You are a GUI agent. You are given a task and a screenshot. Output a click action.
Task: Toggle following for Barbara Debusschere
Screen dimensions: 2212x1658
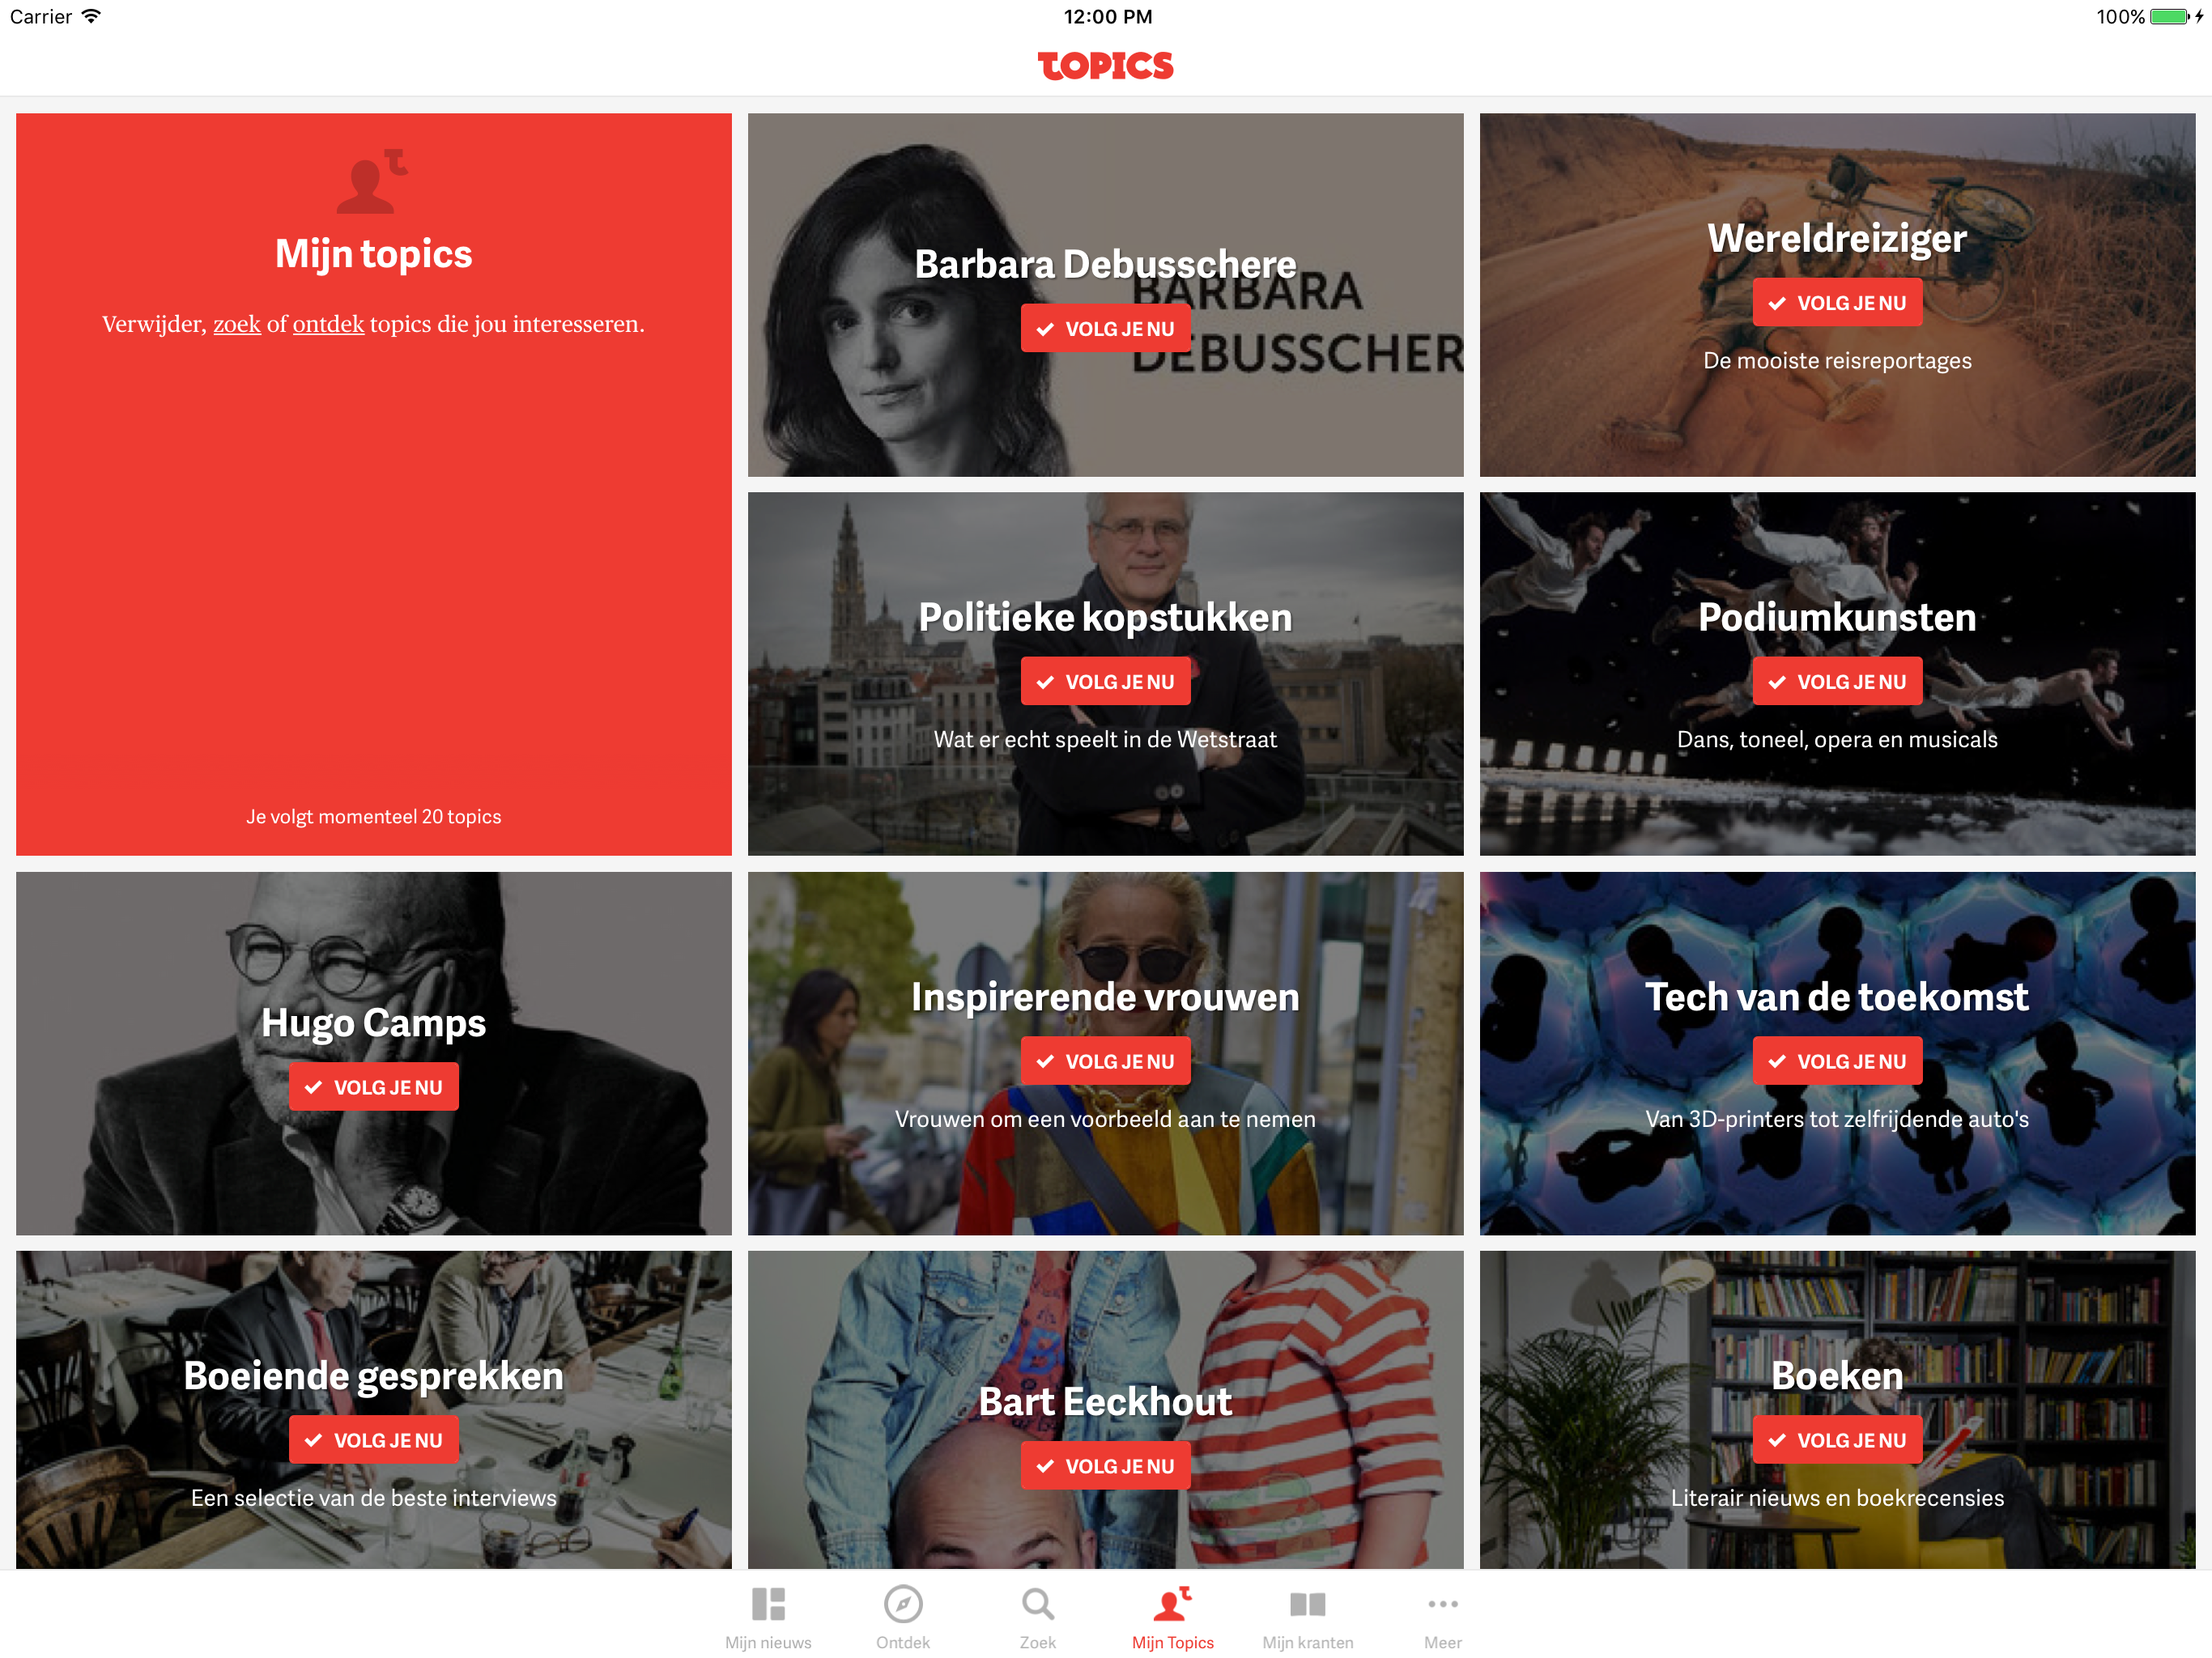coord(1105,328)
